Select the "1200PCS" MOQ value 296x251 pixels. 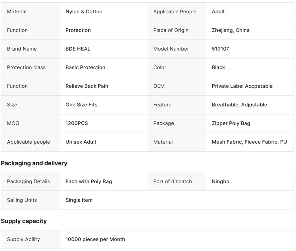tap(77, 123)
